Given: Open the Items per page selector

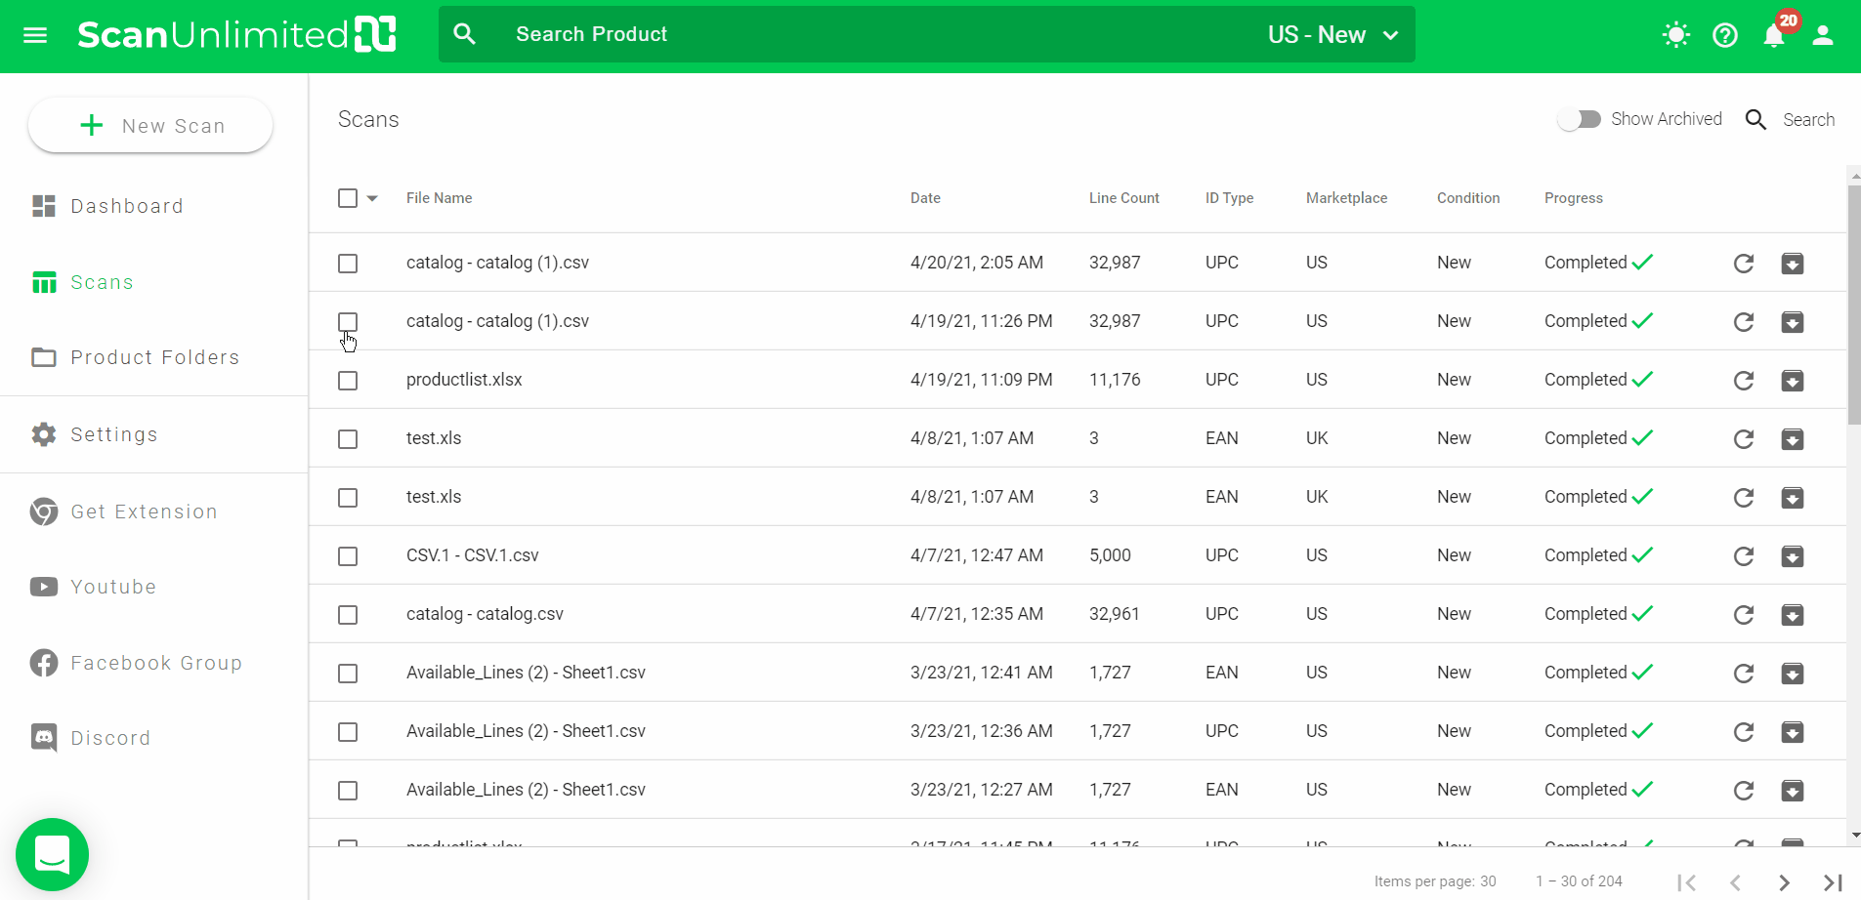Looking at the screenshot, I should coord(1487,881).
